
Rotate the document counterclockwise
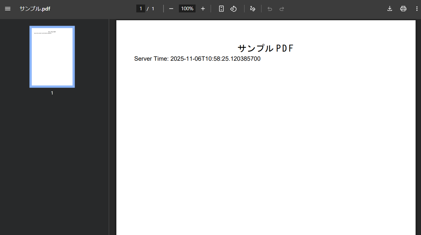pyautogui.click(x=233, y=9)
